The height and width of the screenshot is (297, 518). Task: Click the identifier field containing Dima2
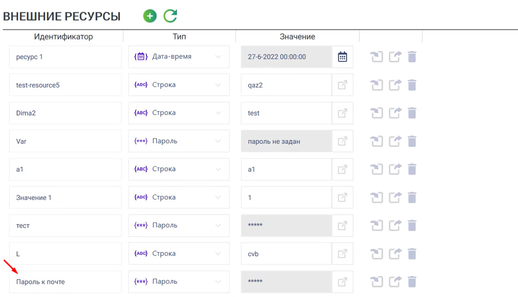click(65, 113)
